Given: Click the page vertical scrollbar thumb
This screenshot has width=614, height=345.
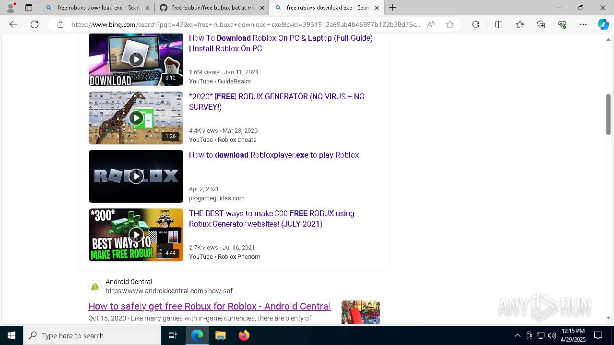Looking at the screenshot, I should [608, 114].
